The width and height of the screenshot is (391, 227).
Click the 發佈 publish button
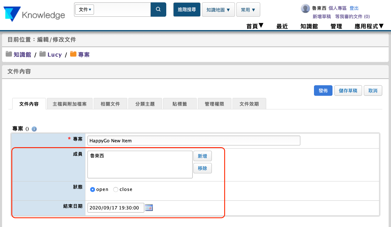click(323, 91)
